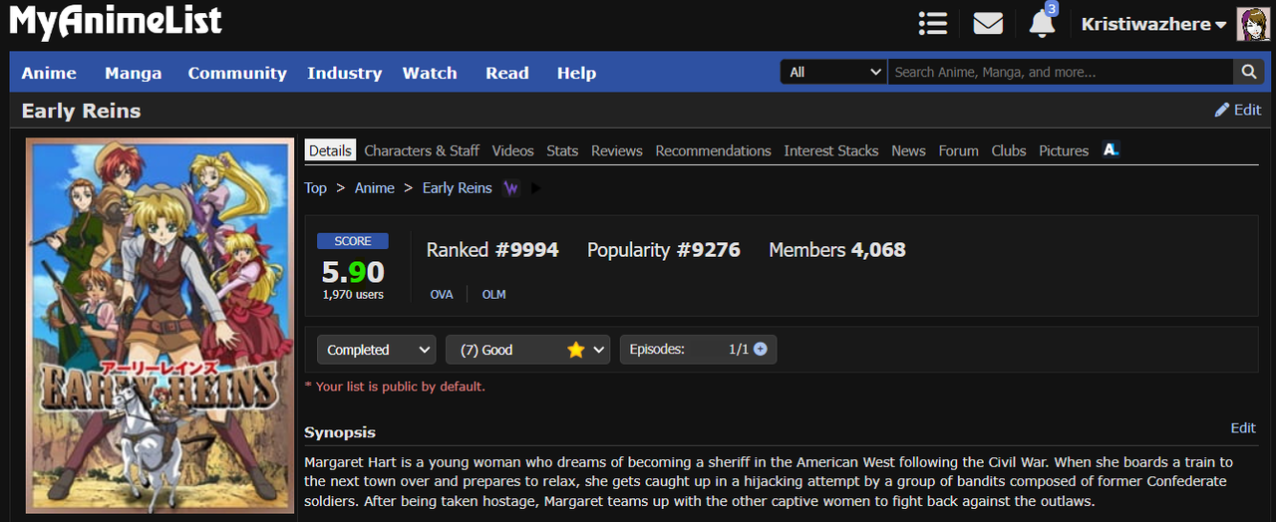Switch to the Interest Stacks tab

click(x=831, y=150)
